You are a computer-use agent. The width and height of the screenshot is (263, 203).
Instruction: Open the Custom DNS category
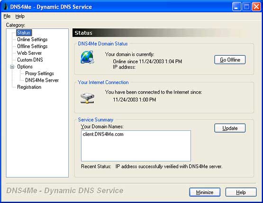(x=30, y=60)
